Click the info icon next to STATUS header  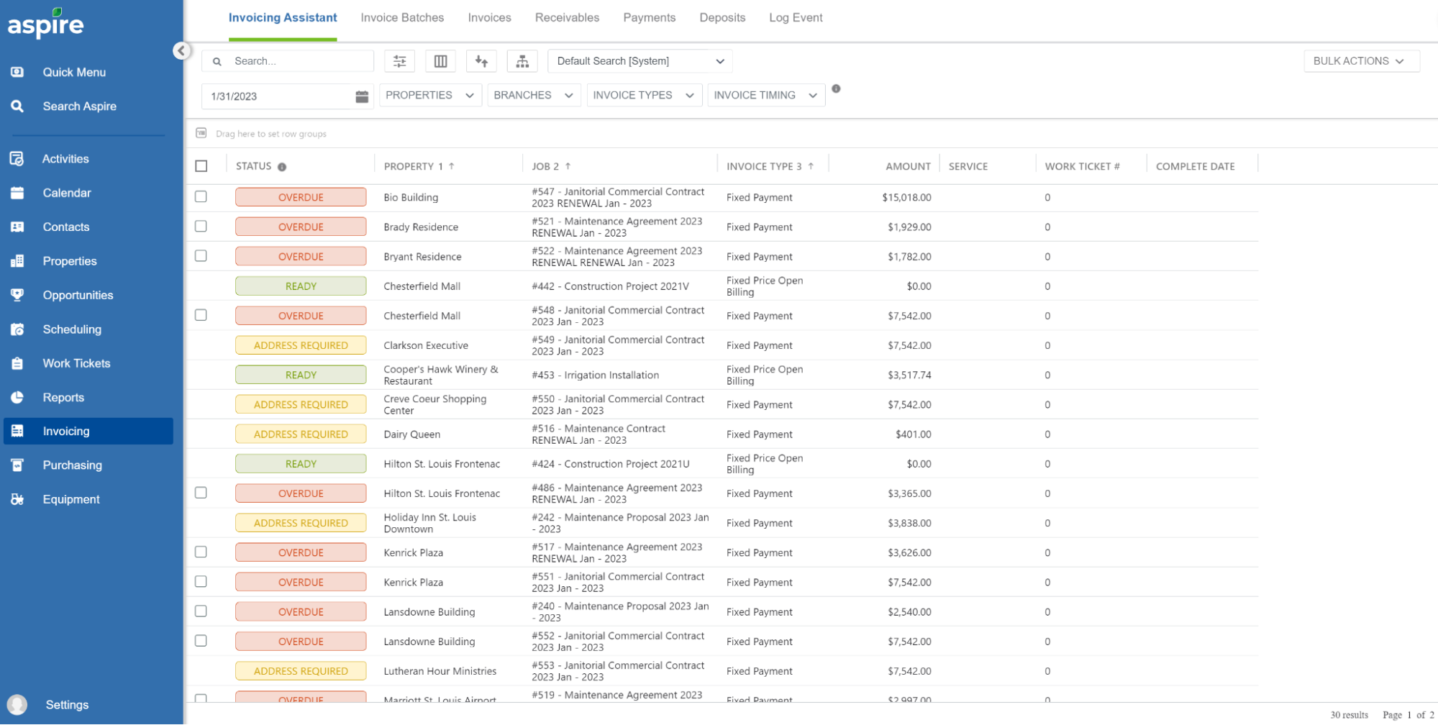(282, 167)
